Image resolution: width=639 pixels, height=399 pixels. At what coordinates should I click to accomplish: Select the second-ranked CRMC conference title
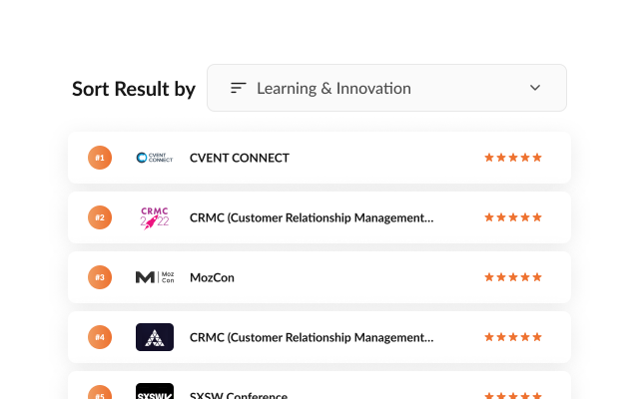click(312, 217)
